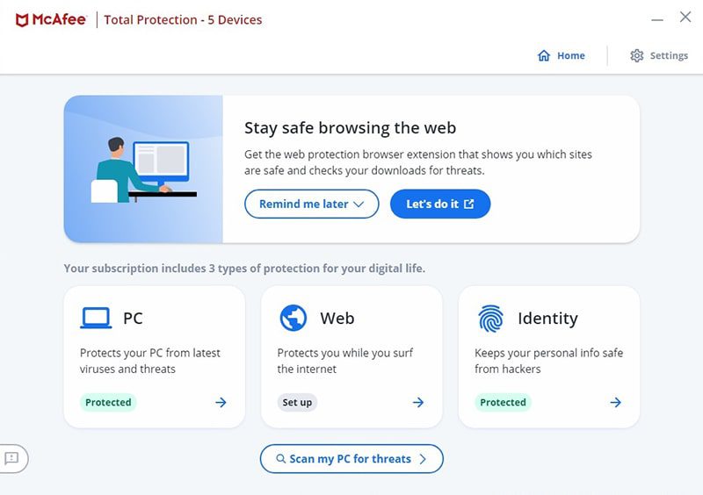Click the Let's do it button
The width and height of the screenshot is (703, 495).
tap(439, 204)
